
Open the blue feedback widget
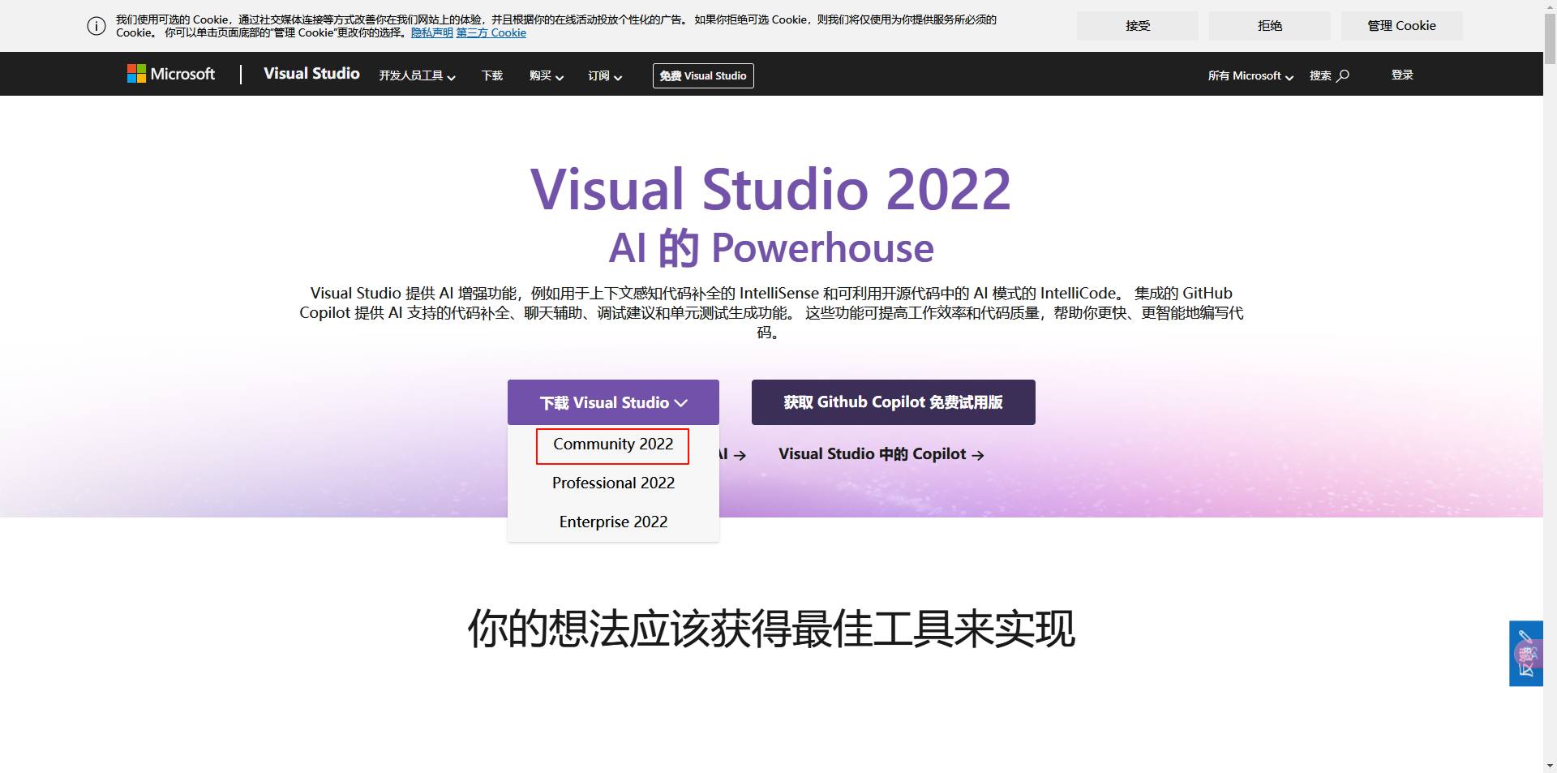[1525, 654]
